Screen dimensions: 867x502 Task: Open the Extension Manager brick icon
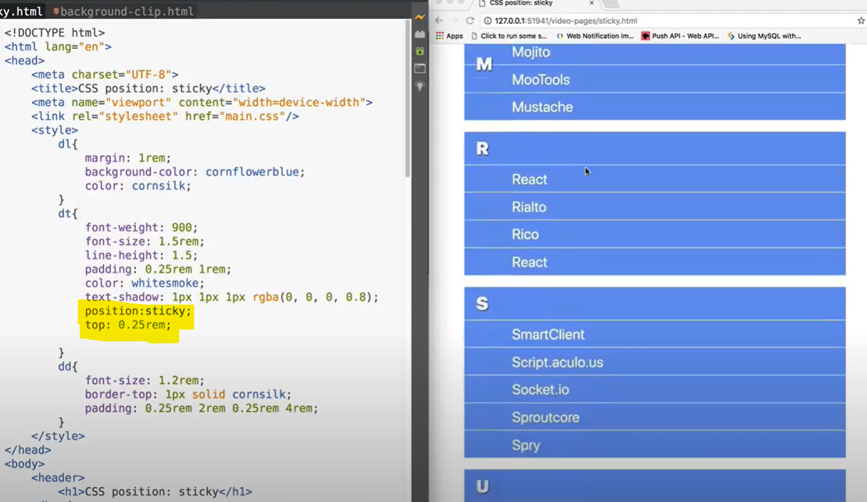(x=420, y=34)
